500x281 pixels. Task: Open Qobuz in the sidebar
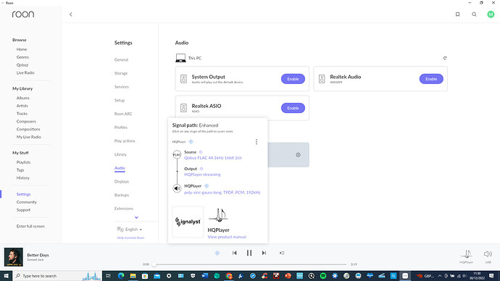pyautogui.click(x=22, y=65)
